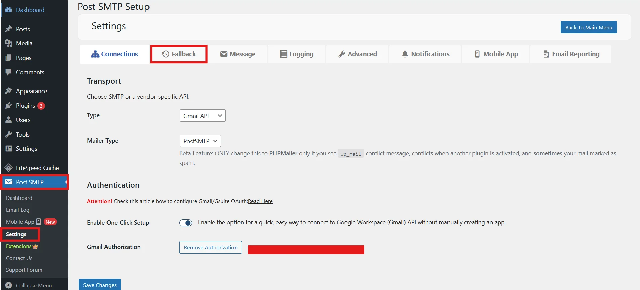Switch to the Message tab
640x290 pixels.
click(x=238, y=54)
